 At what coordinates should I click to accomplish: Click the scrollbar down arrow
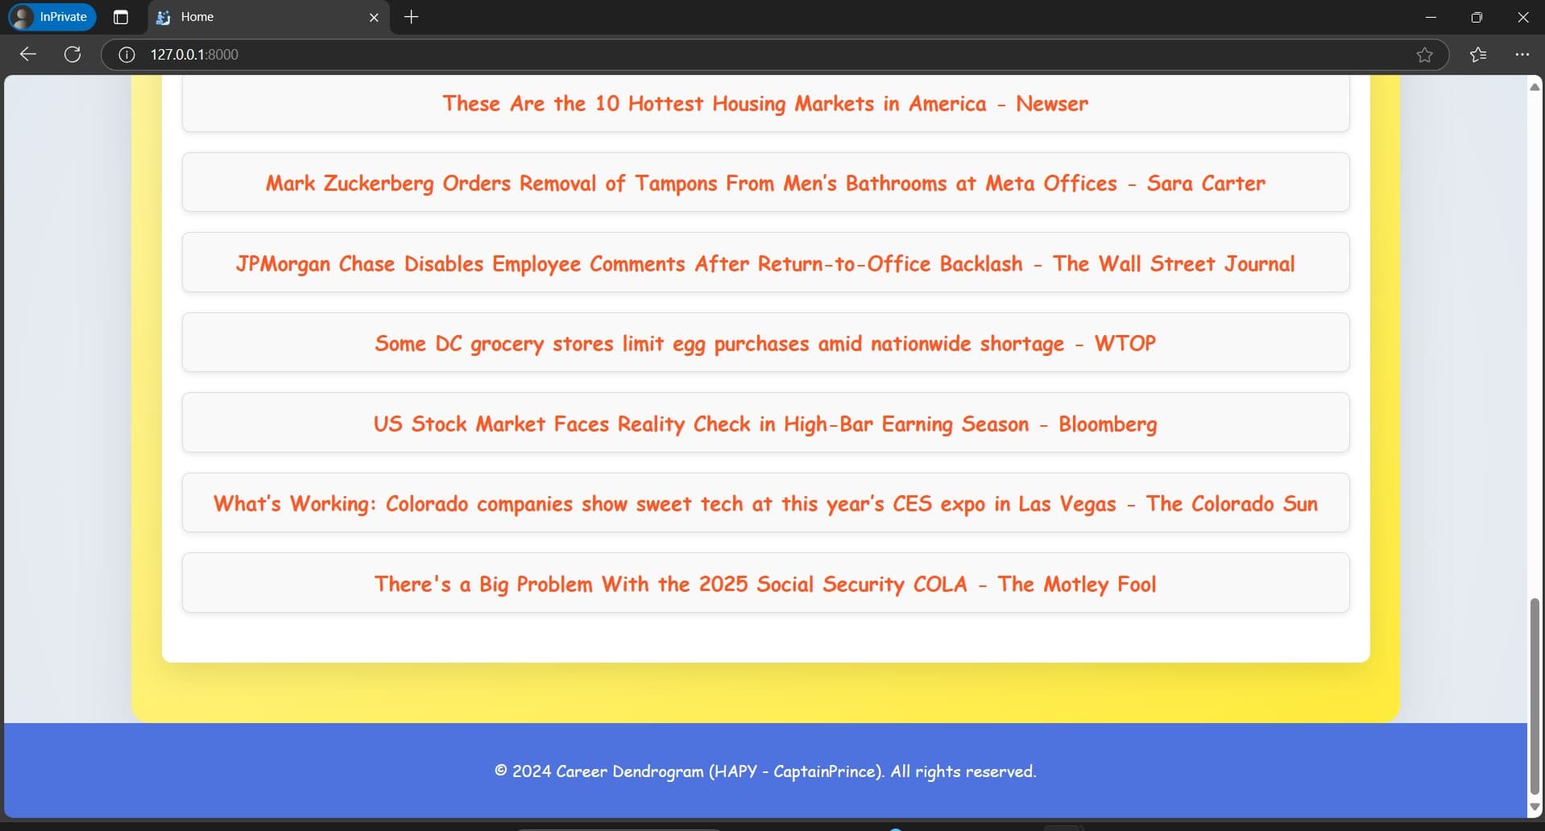click(x=1535, y=807)
